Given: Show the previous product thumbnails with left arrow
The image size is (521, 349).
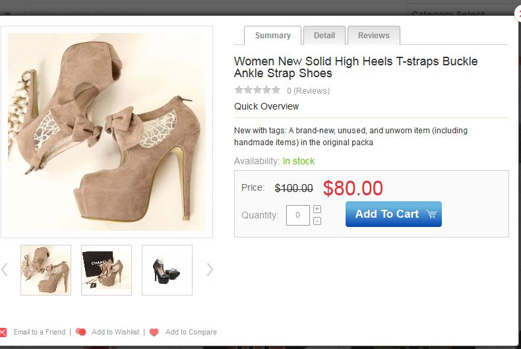Looking at the screenshot, I should coord(5,269).
